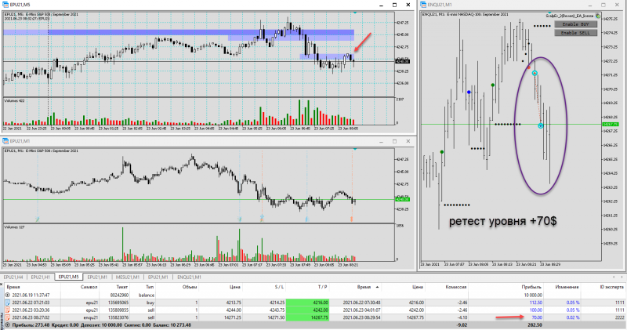
Task: Open the ENQU21,M1 chart tab
Action: coord(189,277)
